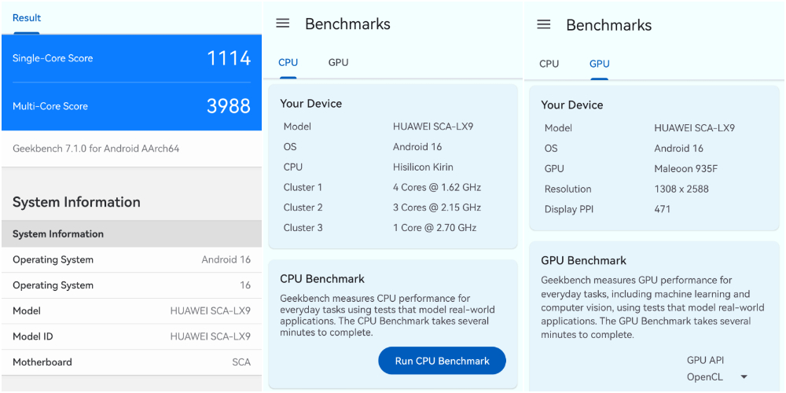Viewport: 786px width, 393px height.
Task: Click Your Device heading in GPU panel
Action: point(572,105)
